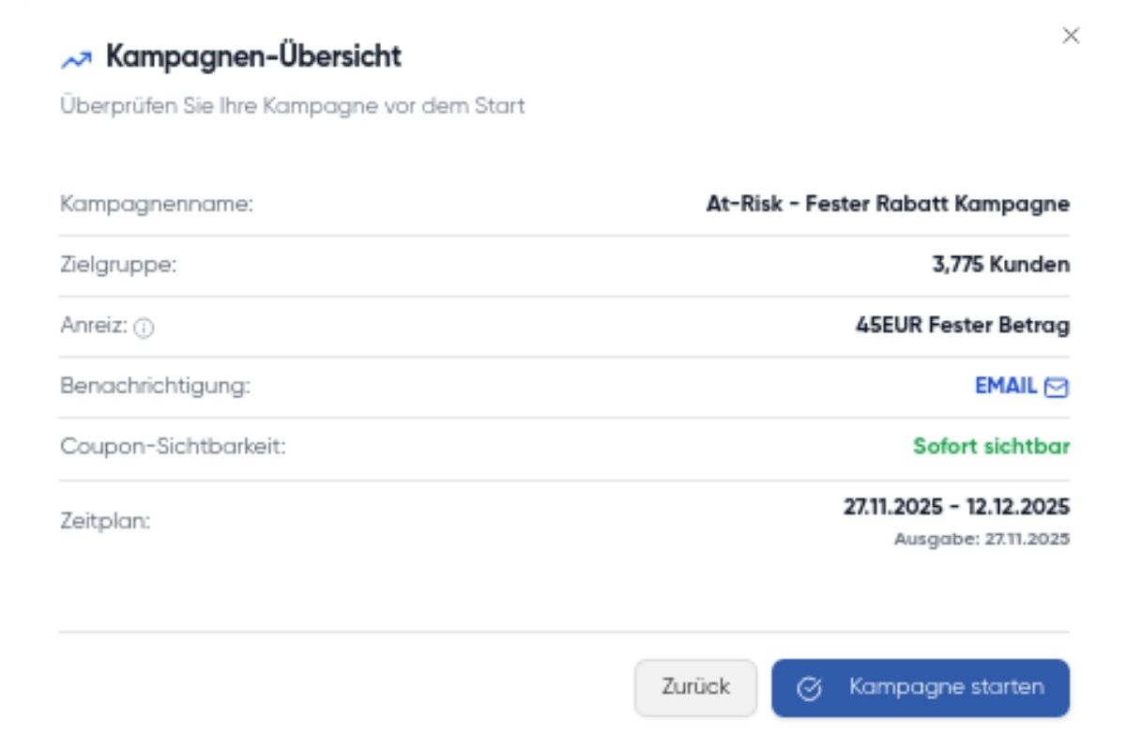Click the info icon next to Anreiz
Image resolution: width=1126 pixels, height=751 pixels.
(144, 328)
